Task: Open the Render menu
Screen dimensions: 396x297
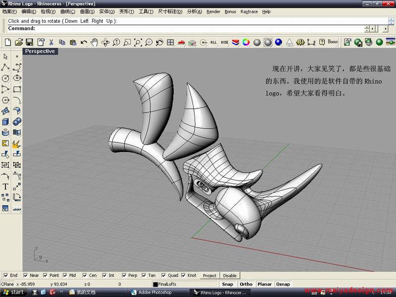Action: pyautogui.click(x=213, y=11)
